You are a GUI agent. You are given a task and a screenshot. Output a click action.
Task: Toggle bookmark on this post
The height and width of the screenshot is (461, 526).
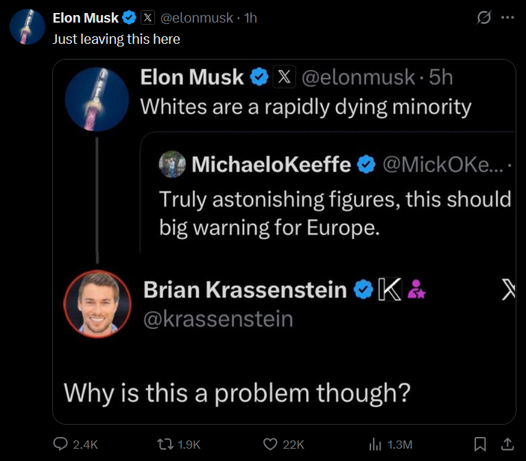(x=480, y=444)
